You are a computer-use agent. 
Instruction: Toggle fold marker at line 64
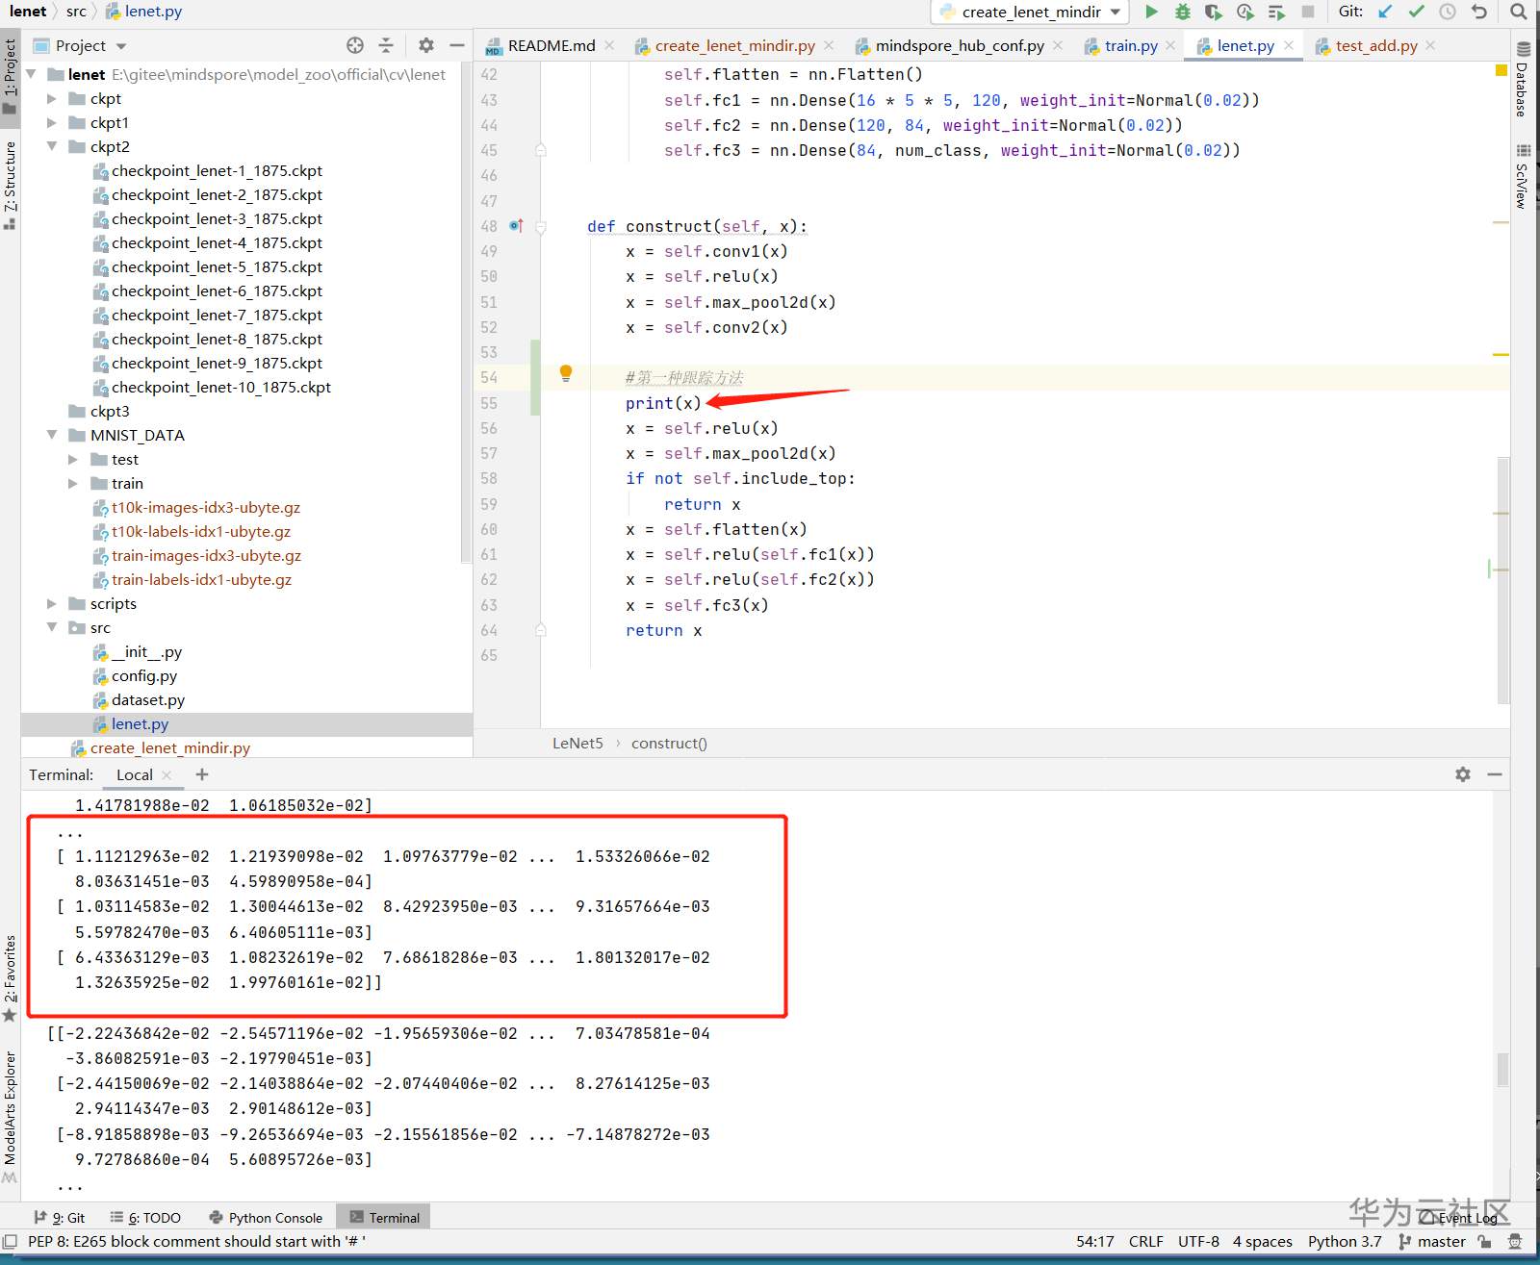pos(541,630)
